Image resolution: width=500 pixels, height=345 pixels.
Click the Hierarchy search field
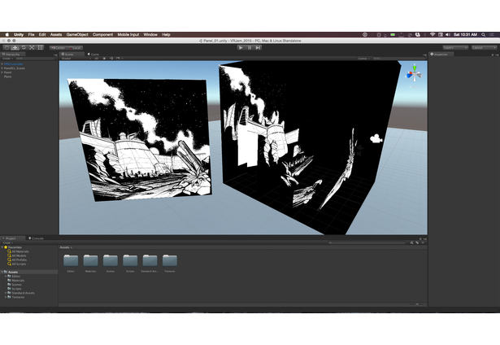click(x=35, y=59)
